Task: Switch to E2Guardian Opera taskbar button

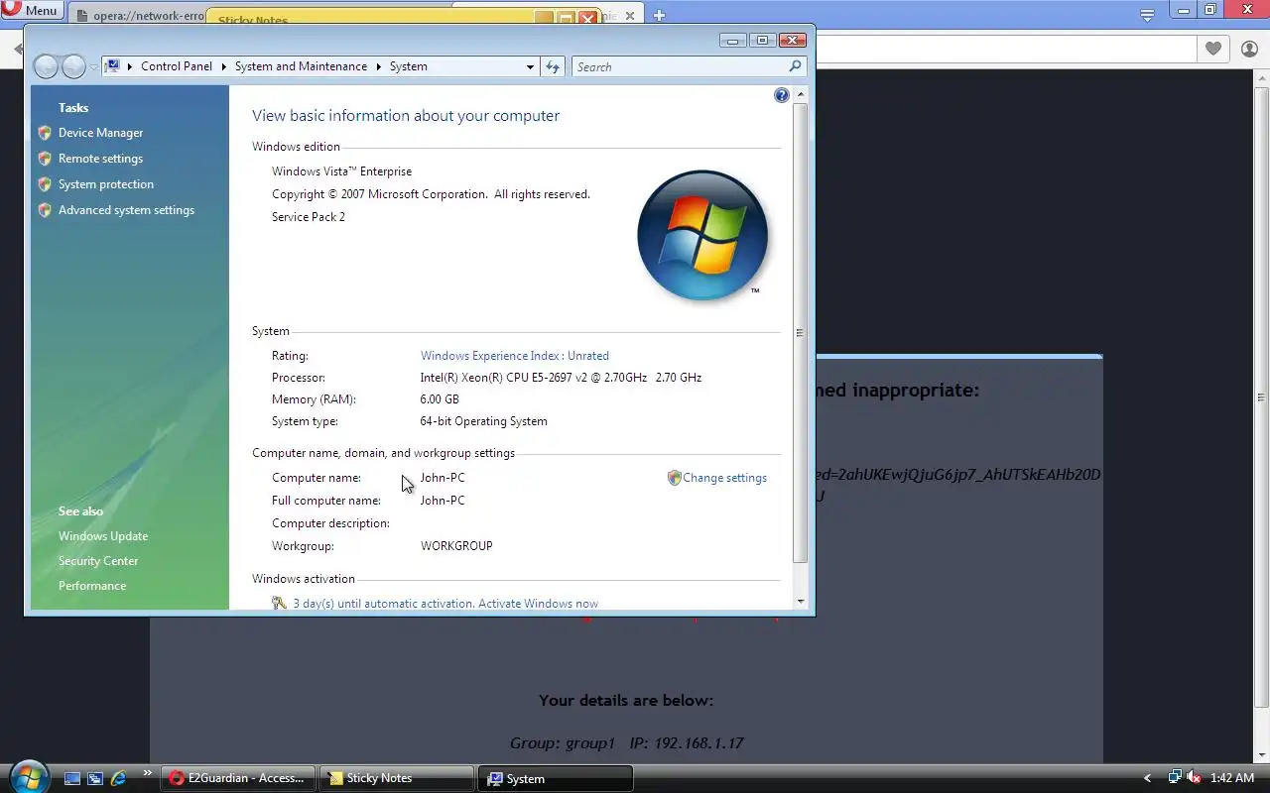Action: 238,778
